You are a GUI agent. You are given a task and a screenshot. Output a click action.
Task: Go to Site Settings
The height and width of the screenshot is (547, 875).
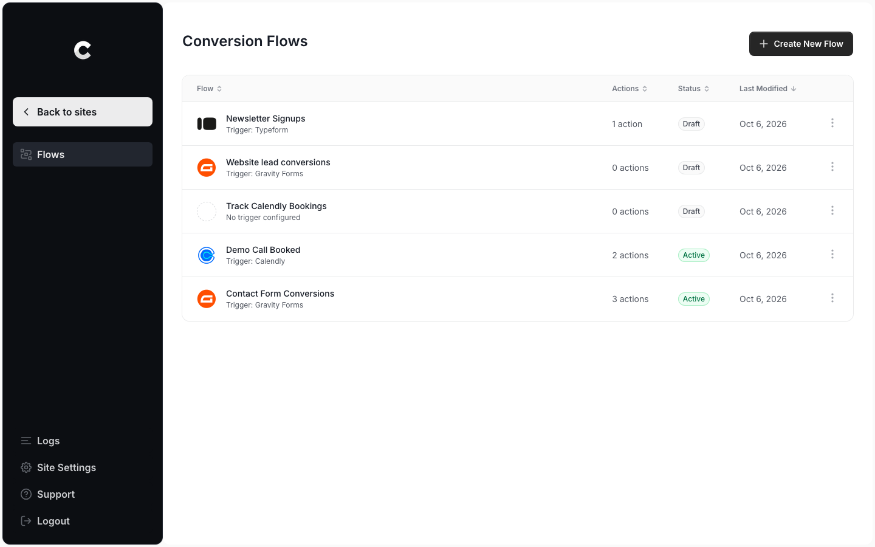[x=83, y=467]
